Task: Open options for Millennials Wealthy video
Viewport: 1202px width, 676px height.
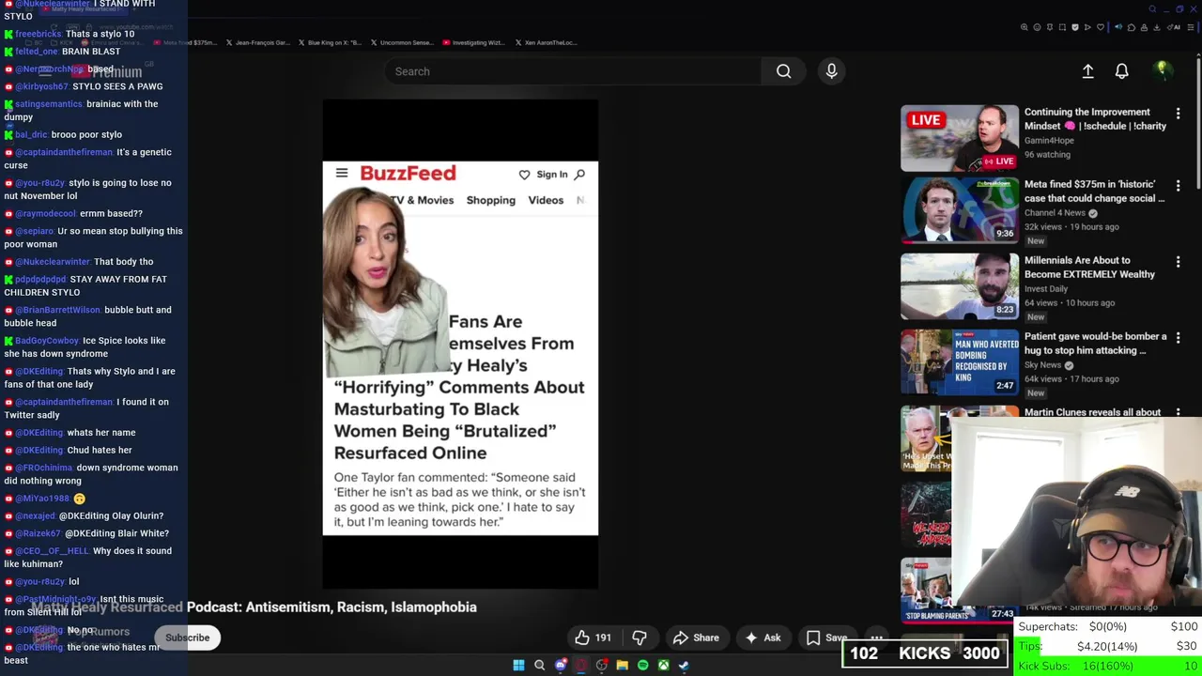Action: 1178,262
